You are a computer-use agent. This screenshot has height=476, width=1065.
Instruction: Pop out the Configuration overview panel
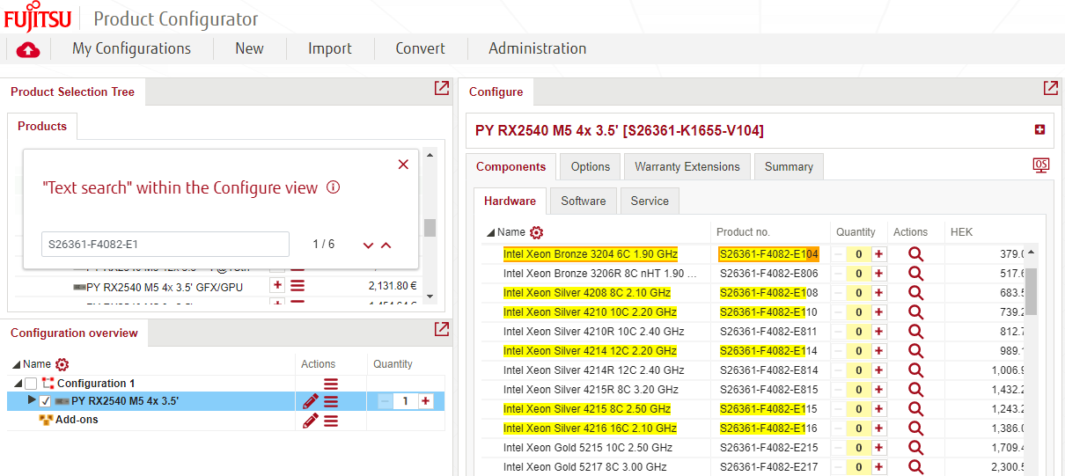(441, 329)
